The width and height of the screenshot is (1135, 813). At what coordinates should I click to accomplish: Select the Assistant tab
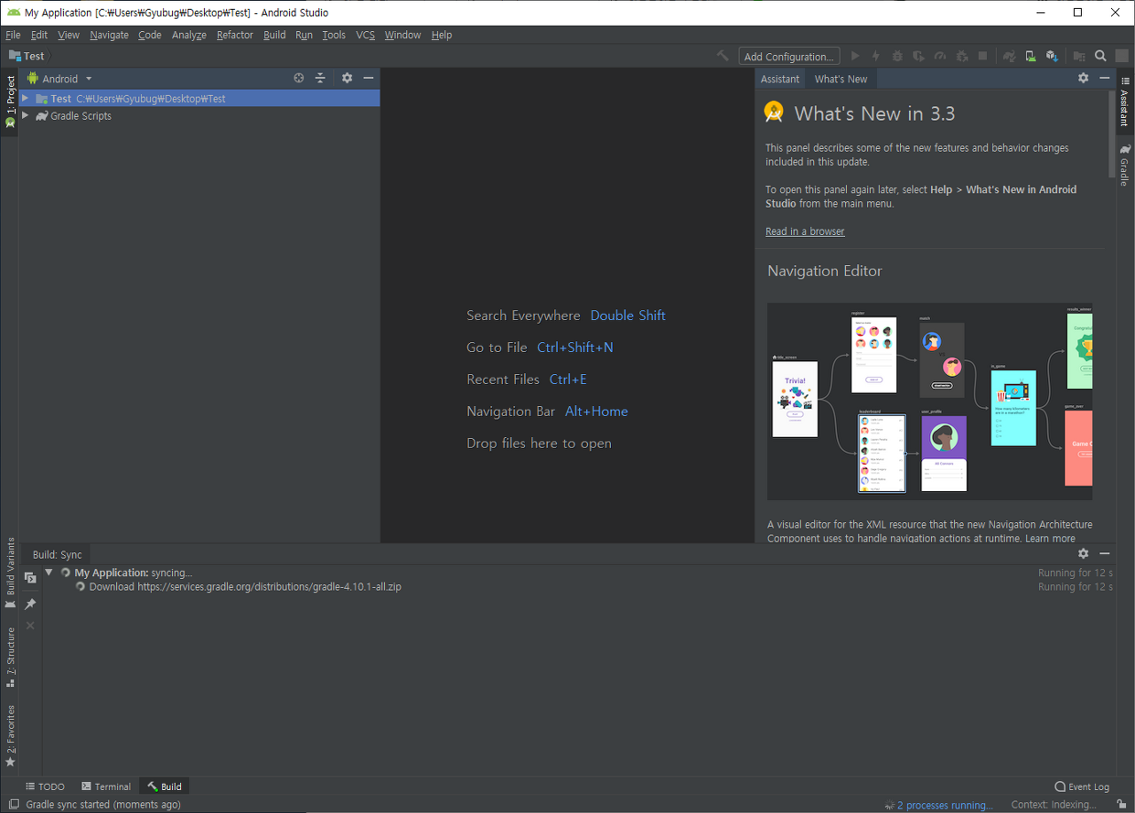pos(780,79)
